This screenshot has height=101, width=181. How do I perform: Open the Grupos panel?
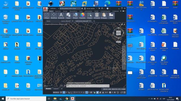click(90, 16)
